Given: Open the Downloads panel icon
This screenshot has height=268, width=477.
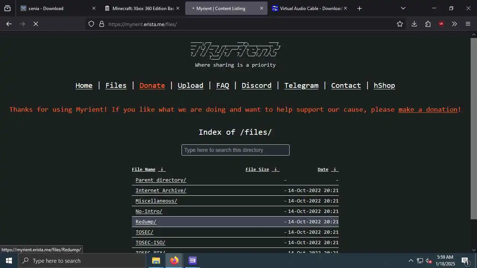Looking at the screenshot, I should pos(414,24).
